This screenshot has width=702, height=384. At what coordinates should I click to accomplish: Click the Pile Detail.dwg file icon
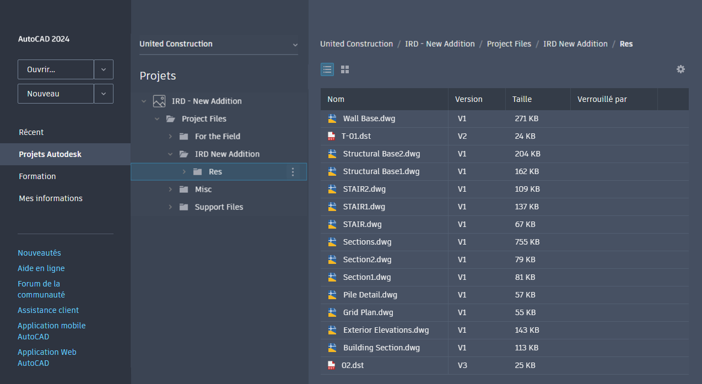[x=332, y=295]
